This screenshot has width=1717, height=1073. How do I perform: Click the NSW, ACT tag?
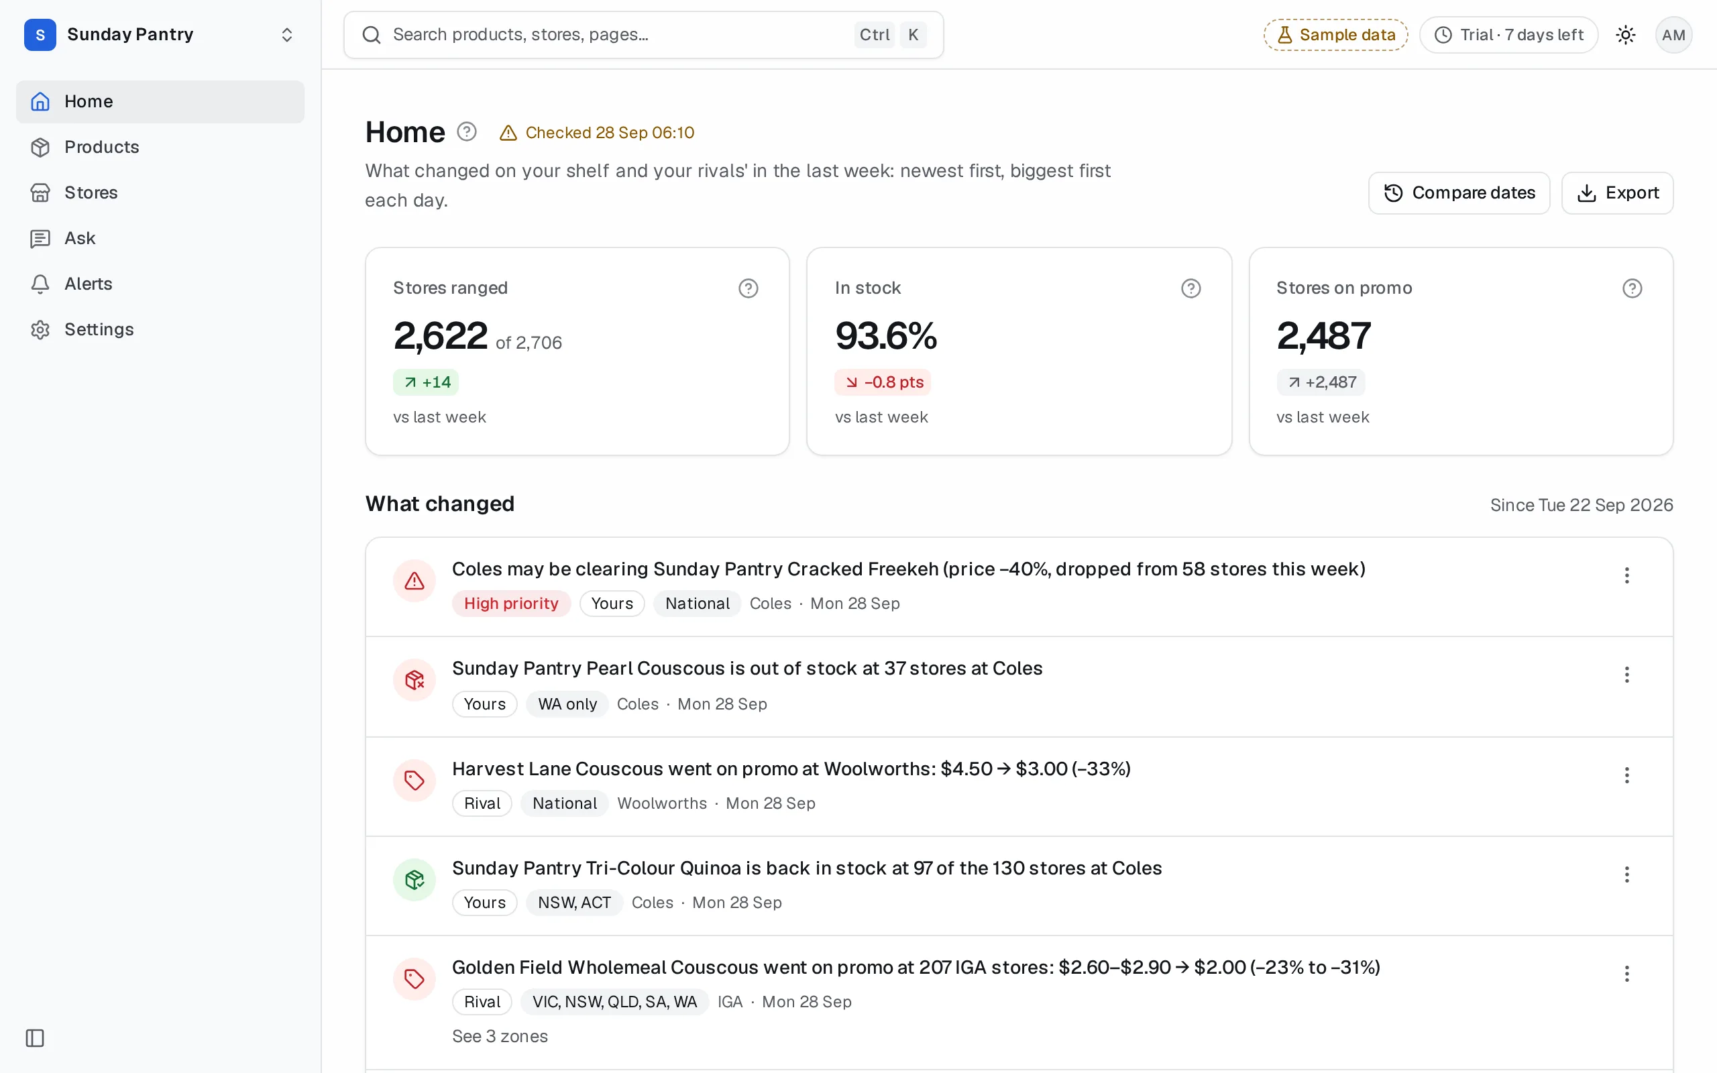(574, 903)
